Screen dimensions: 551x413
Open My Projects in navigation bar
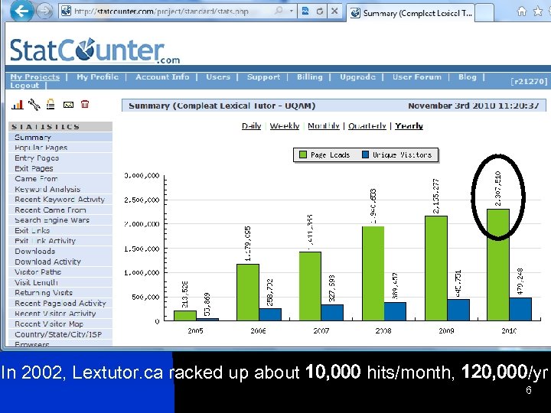[34, 77]
